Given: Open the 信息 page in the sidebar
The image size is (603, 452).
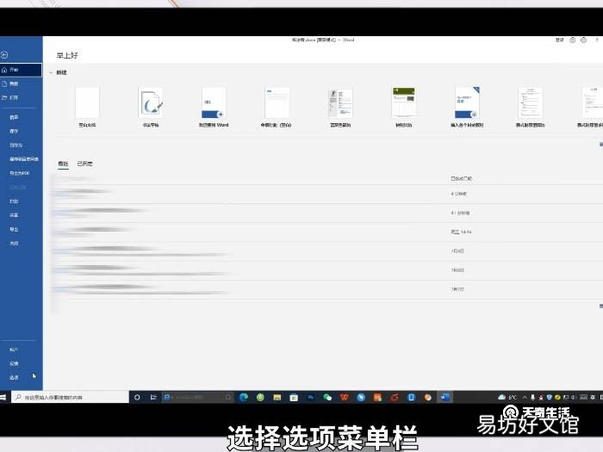Looking at the screenshot, I should 15,117.
